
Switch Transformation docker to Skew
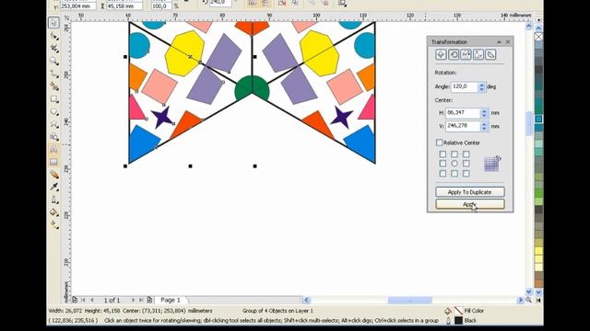click(x=490, y=54)
